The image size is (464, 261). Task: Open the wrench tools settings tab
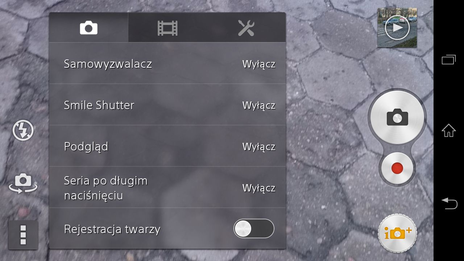coord(246,28)
